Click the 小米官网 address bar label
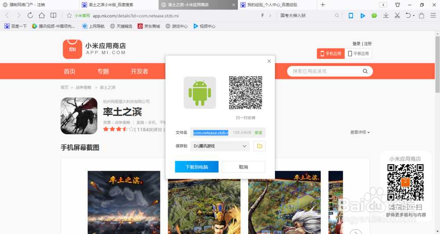The image size is (440, 234). tap(82, 16)
